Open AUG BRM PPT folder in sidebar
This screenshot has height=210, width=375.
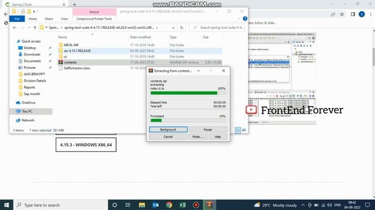point(34,74)
